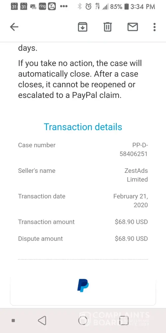The width and height of the screenshot is (166, 333).
Task: Tap the back arrow to leave email
Action: coord(14,27)
